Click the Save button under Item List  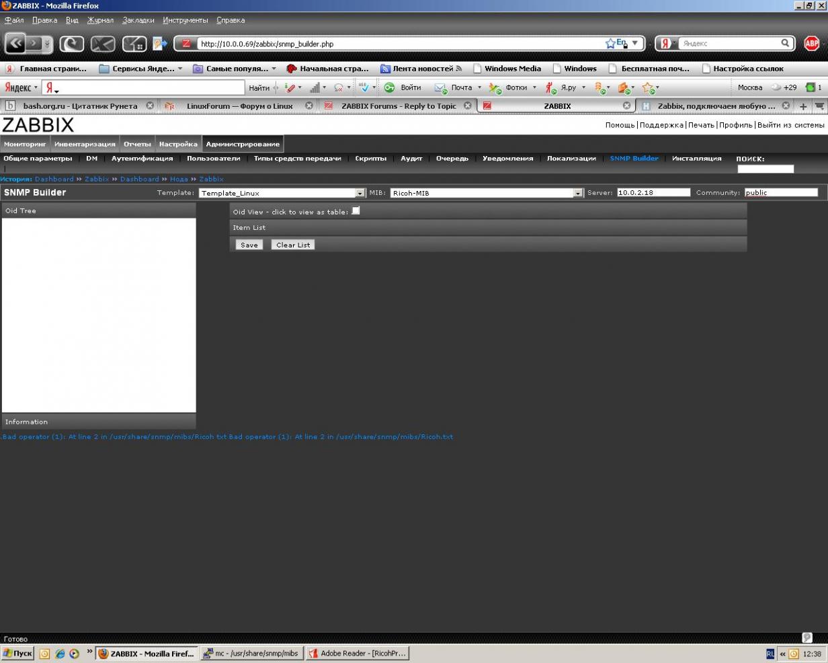(x=249, y=245)
